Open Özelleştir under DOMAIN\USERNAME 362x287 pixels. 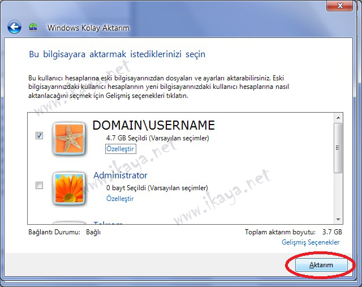(x=120, y=149)
